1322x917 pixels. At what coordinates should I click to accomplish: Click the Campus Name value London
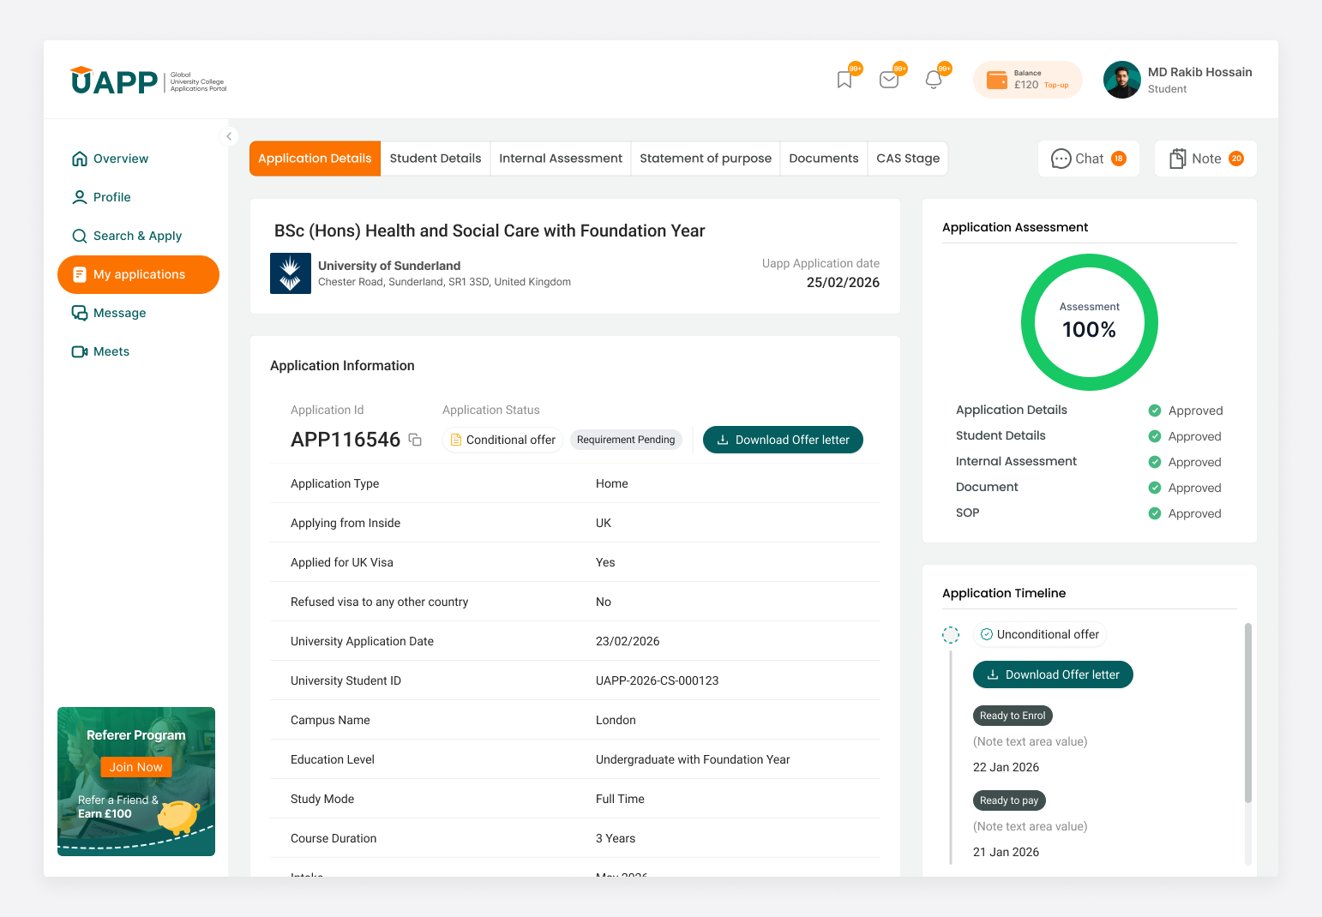pos(616,720)
